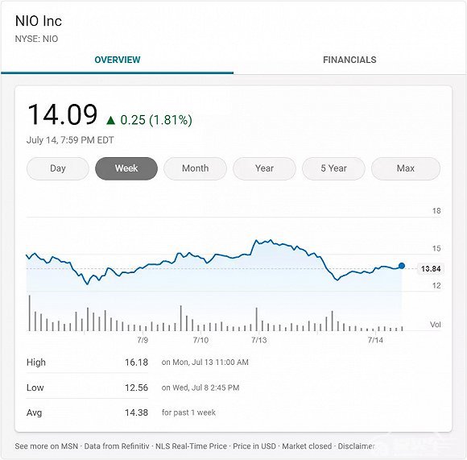Screen dimensions: 467x460
Task: Click the NIO Inc title
Action: 39,21
